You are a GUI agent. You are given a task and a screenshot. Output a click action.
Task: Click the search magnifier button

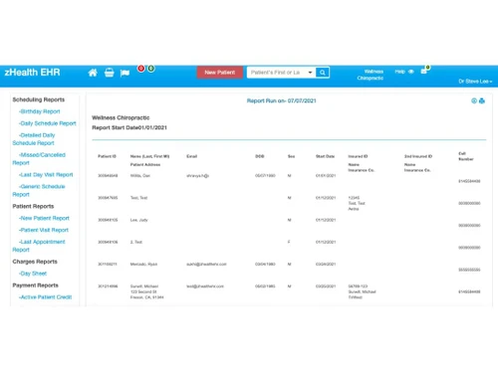(x=323, y=73)
